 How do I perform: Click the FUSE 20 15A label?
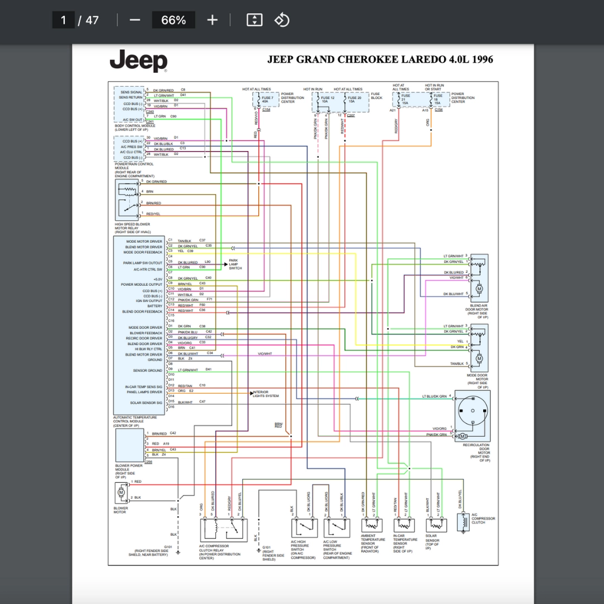pyautogui.click(x=355, y=100)
